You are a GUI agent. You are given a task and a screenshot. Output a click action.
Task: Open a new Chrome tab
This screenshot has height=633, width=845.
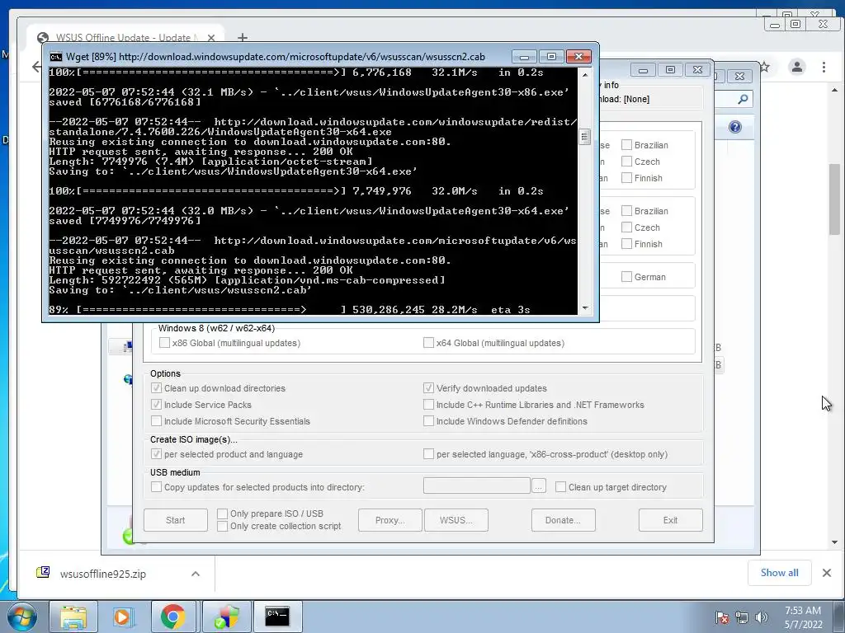243,37
